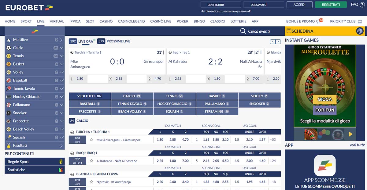Open forgotten username or password link
The image size is (367, 190).
(226, 11)
